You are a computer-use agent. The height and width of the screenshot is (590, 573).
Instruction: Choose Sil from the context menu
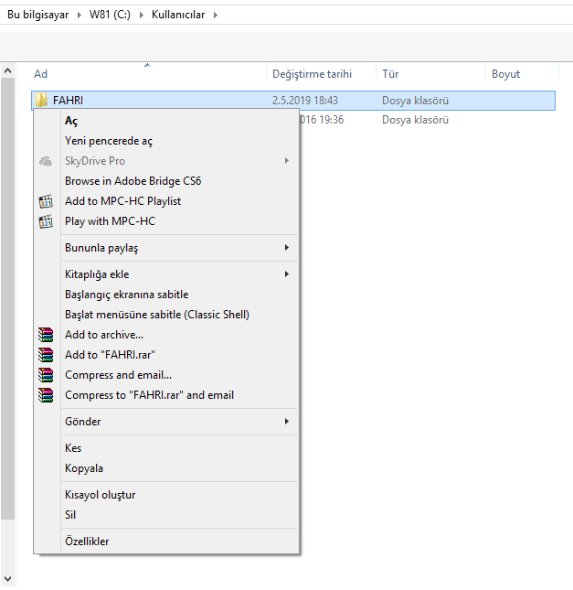pos(166,515)
